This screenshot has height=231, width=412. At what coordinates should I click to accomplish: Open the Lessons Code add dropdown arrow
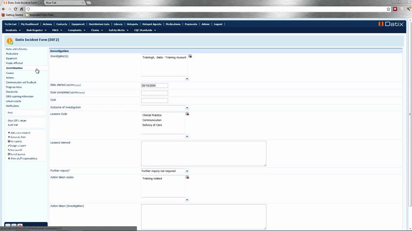click(x=187, y=136)
